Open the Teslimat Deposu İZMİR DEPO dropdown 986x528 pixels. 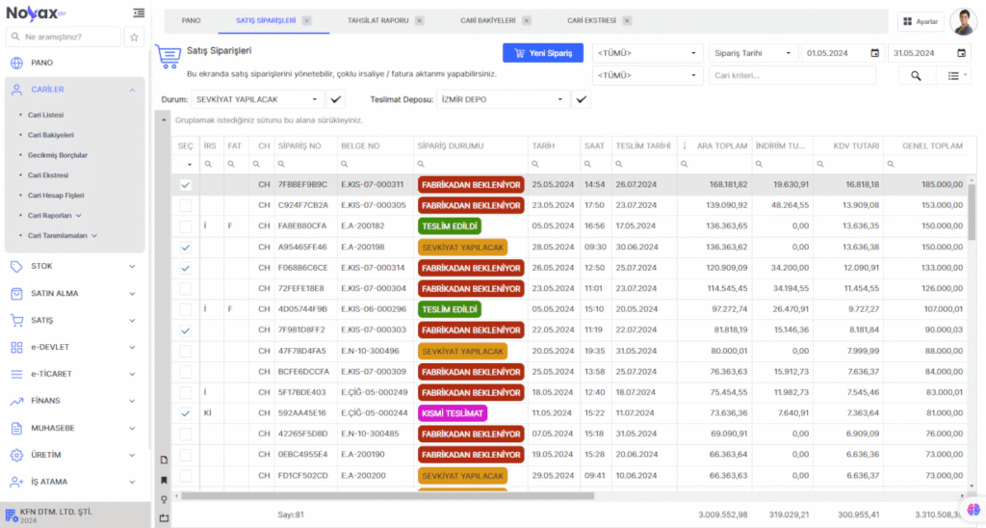coord(503,98)
